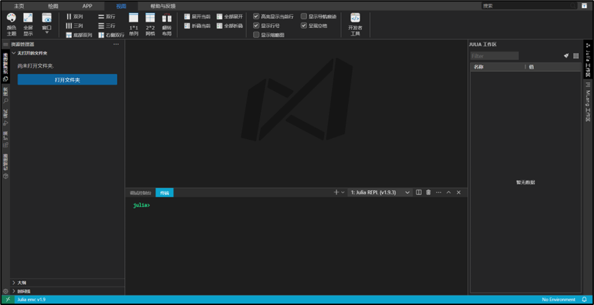Choose the 三行 three-row layout
The image size is (594, 305).
coord(107,26)
